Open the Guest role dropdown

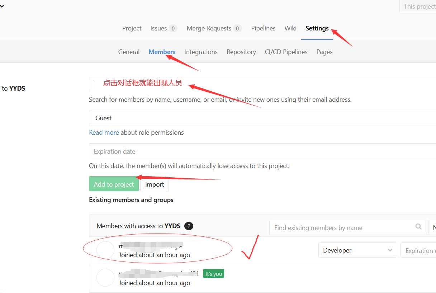[262, 118]
